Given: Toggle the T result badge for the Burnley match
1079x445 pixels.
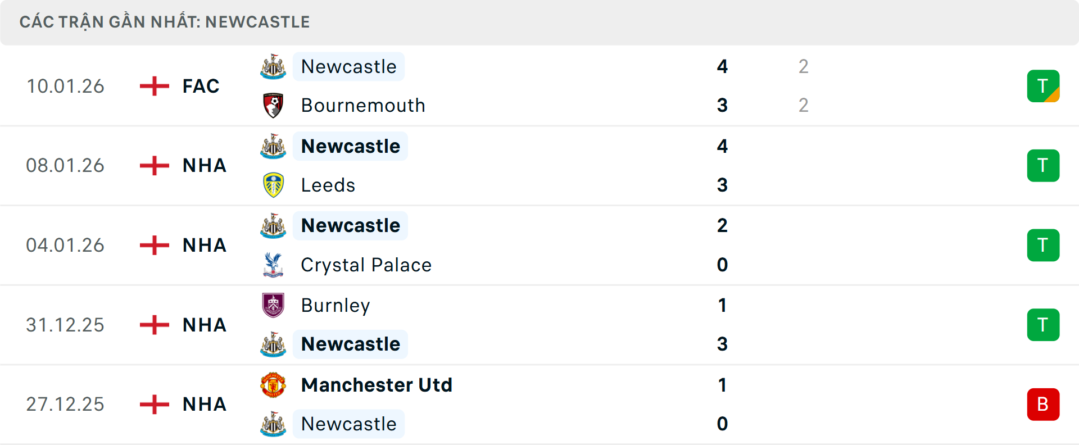Looking at the screenshot, I should [1044, 325].
